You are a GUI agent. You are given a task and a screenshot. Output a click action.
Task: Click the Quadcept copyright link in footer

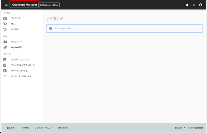[x=199, y=128]
